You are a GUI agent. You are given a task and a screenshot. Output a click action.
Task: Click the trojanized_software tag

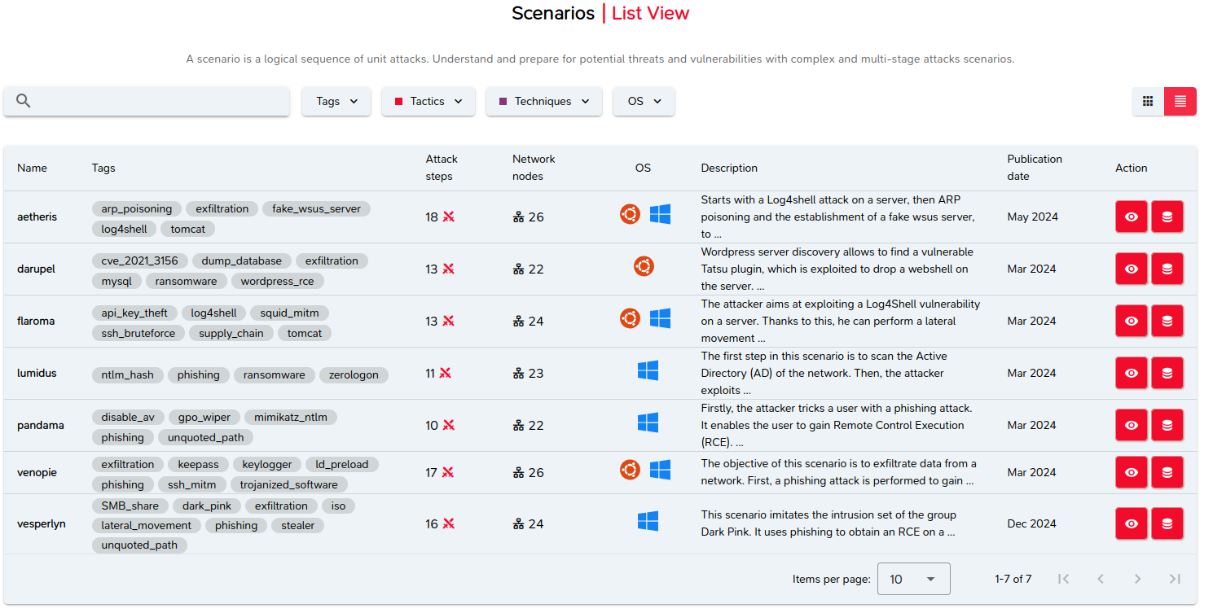click(x=288, y=484)
